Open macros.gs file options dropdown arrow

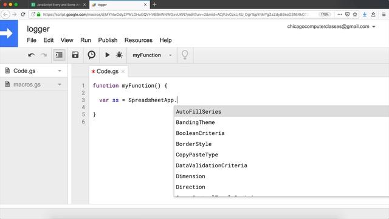pos(60,85)
